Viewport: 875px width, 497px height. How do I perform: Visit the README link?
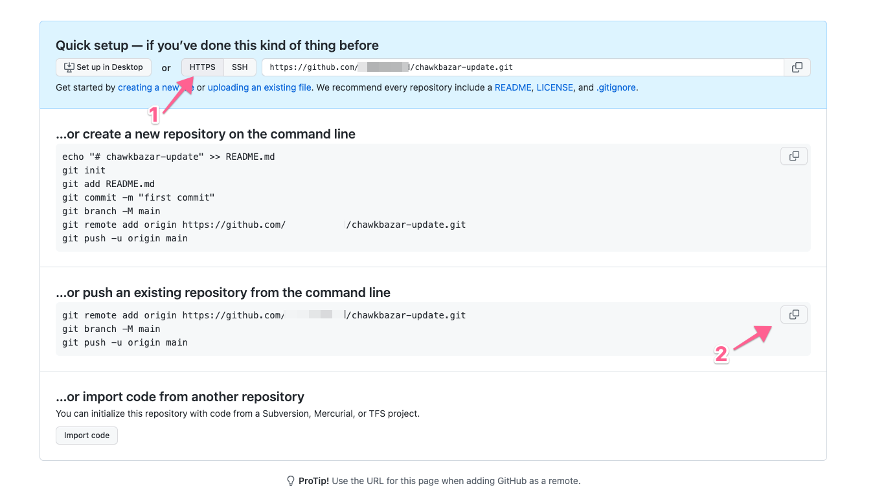[513, 87]
